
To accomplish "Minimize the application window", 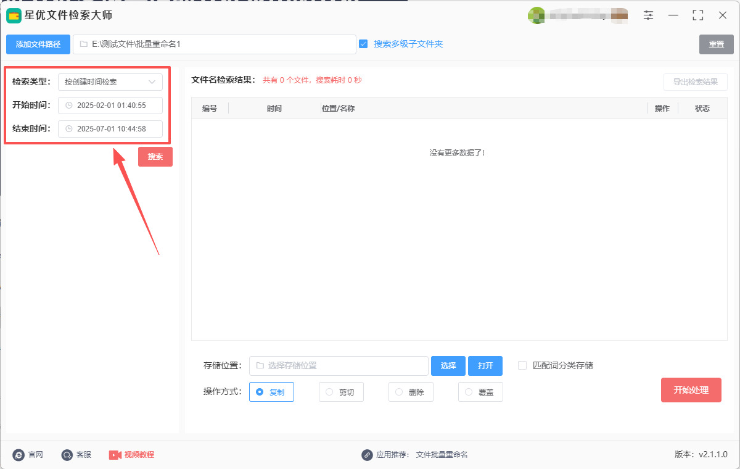I will pyautogui.click(x=673, y=15).
